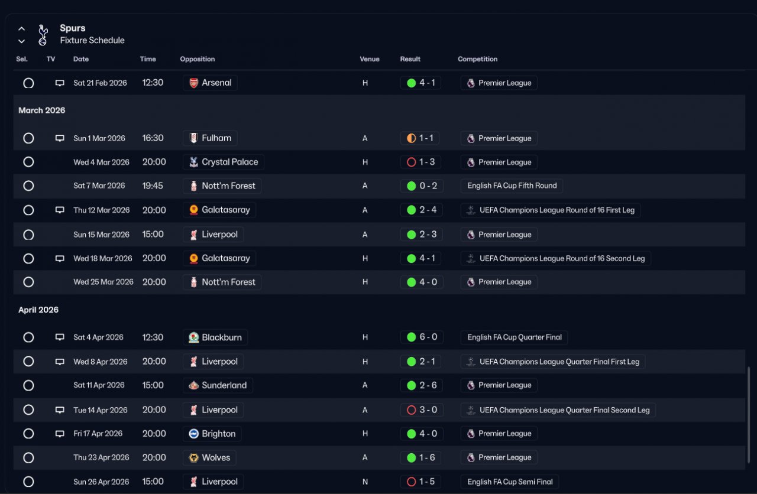This screenshot has width=757, height=494.
Task: Click the Arsenal club badge
Action: (193, 83)
